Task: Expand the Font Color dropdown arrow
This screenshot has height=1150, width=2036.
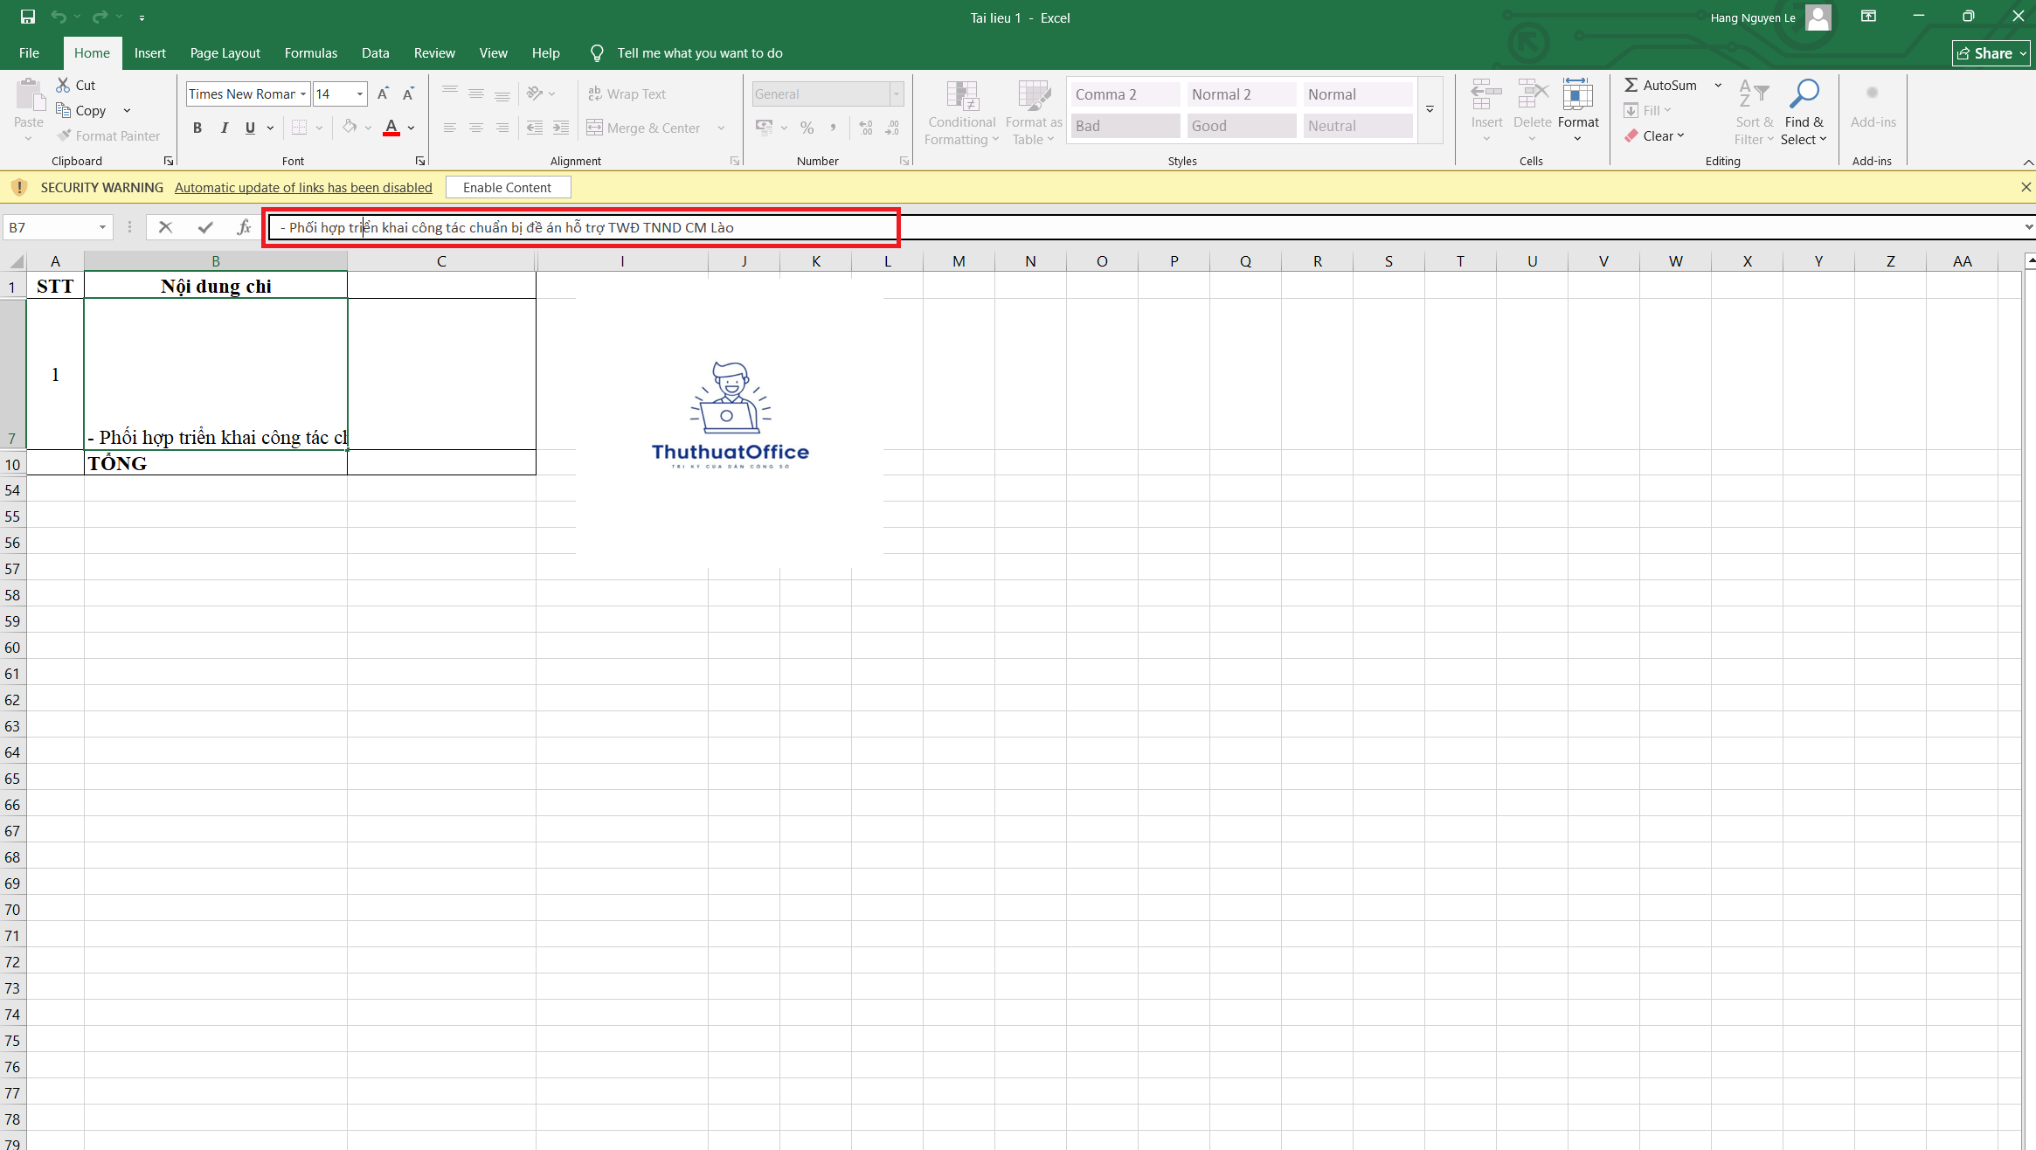Action: [411, 128]
